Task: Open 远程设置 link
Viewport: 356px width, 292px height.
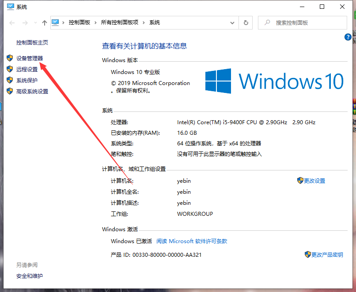Action: 27,69
